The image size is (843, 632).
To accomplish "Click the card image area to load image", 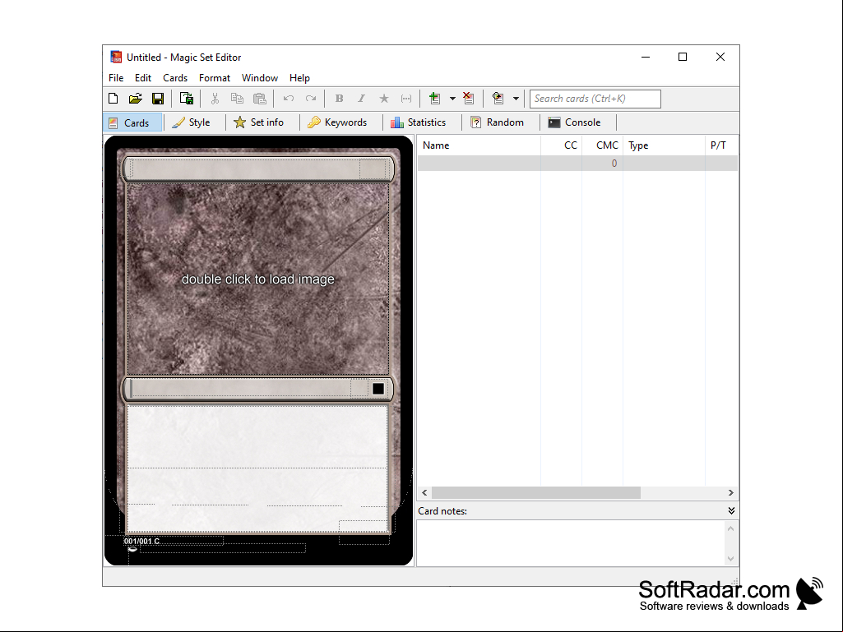I will pyautogui.click(x=258, y=279).
